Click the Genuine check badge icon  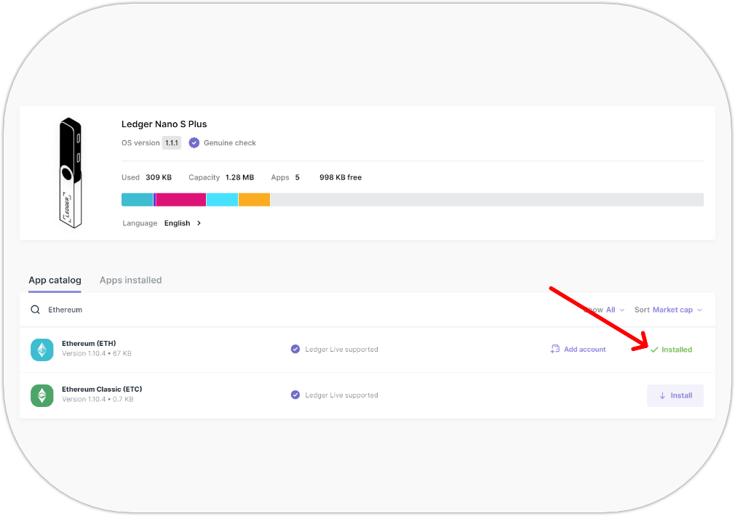(194, 143)
